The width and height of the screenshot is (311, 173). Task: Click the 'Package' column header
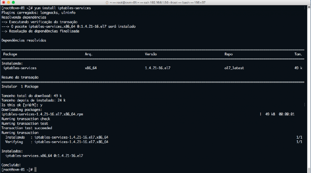[x=10, y=54]
